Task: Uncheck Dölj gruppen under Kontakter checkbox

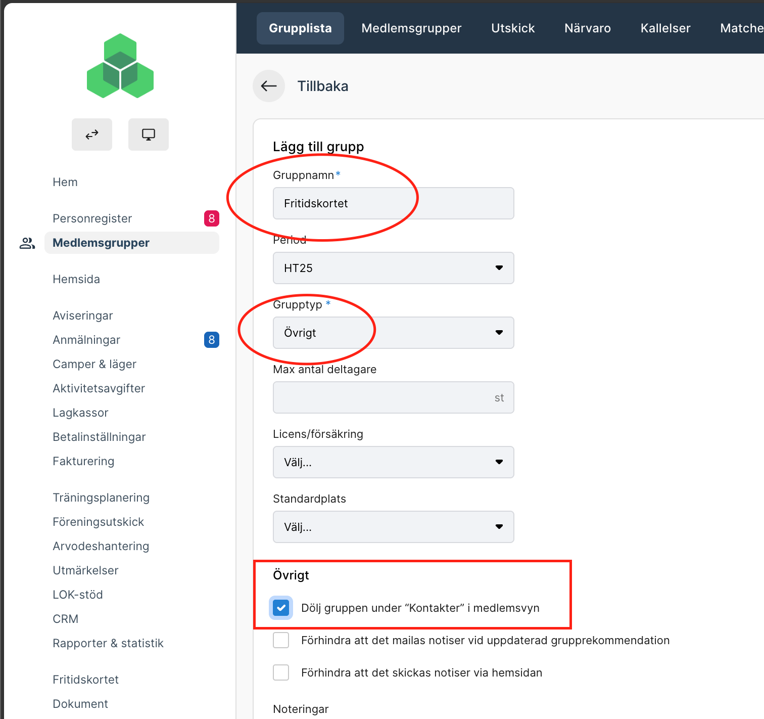Action: 281,608
